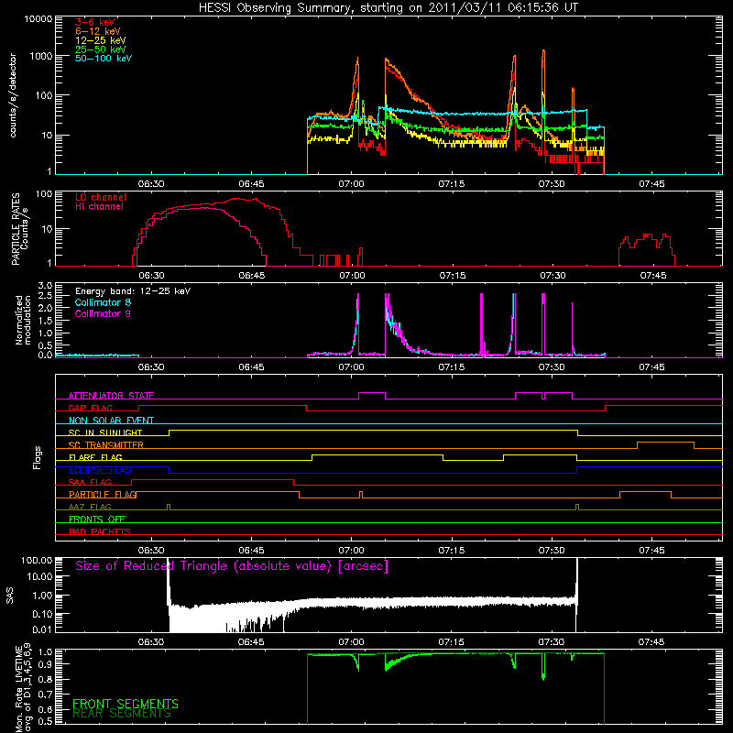Click 'Energy band: 12-25 keV' label
Image resolution: width=733 pixels, height=733 pixels.
point(133,291)
